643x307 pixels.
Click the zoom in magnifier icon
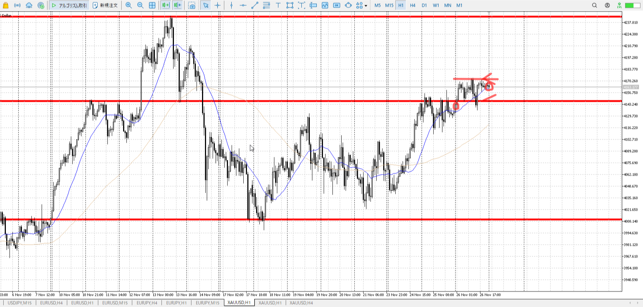click(129, 5)
